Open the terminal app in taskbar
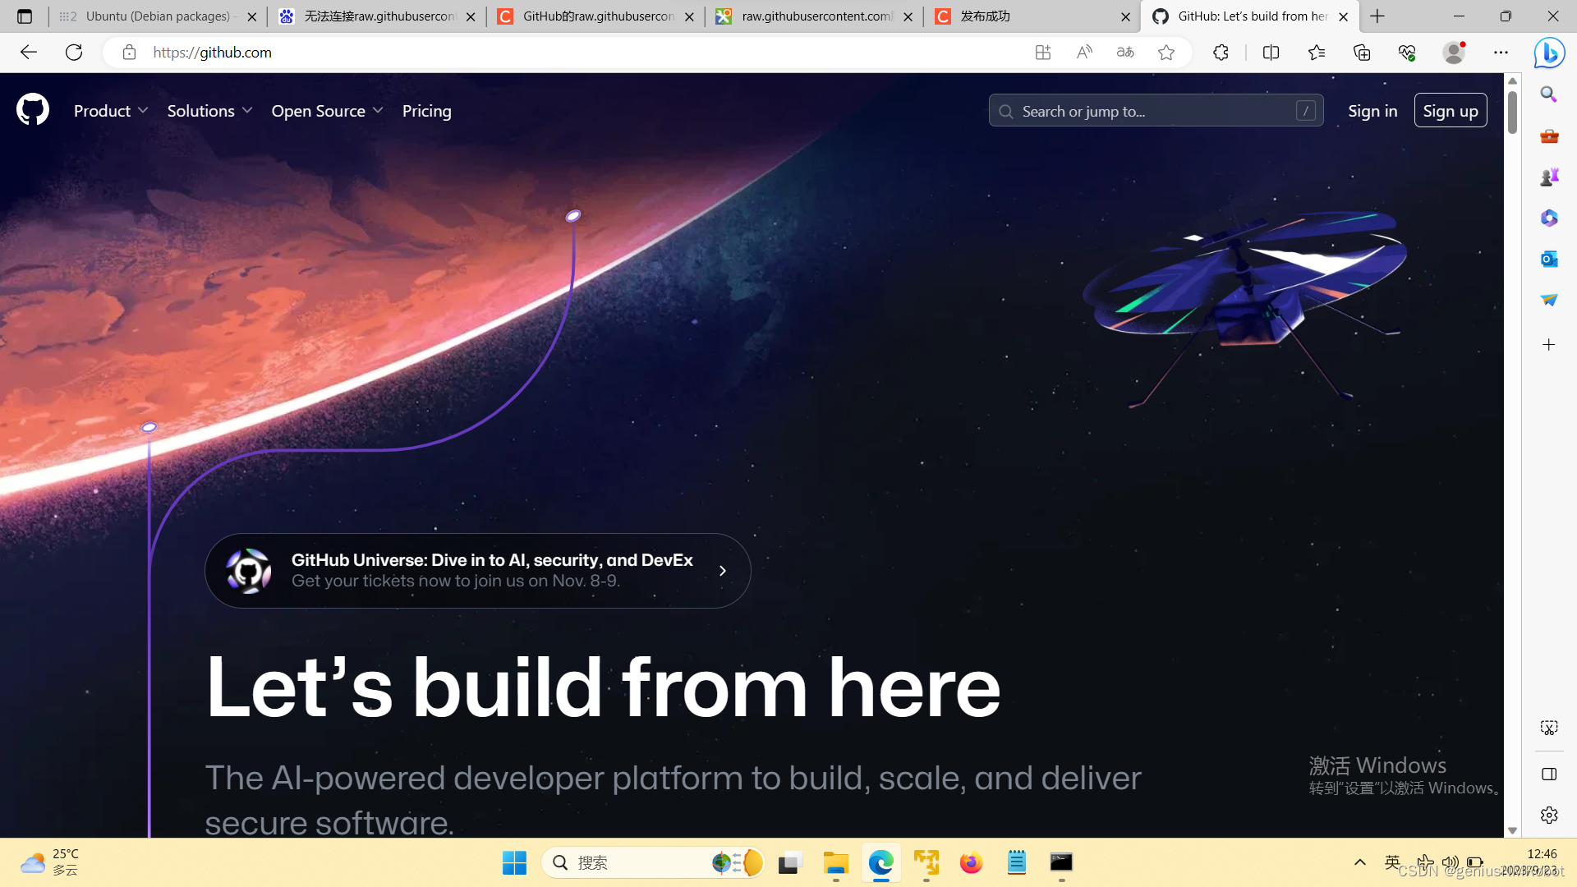Image resolution: width=1577 pixels, height=887 pixels. 1061,863
